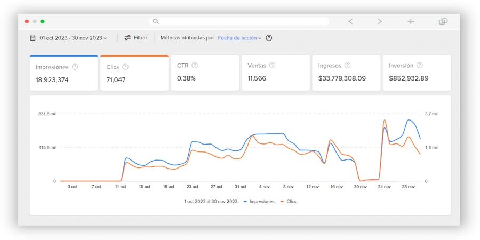Go back with the left arrow
480x240 pixels.
tap(350, 21)
